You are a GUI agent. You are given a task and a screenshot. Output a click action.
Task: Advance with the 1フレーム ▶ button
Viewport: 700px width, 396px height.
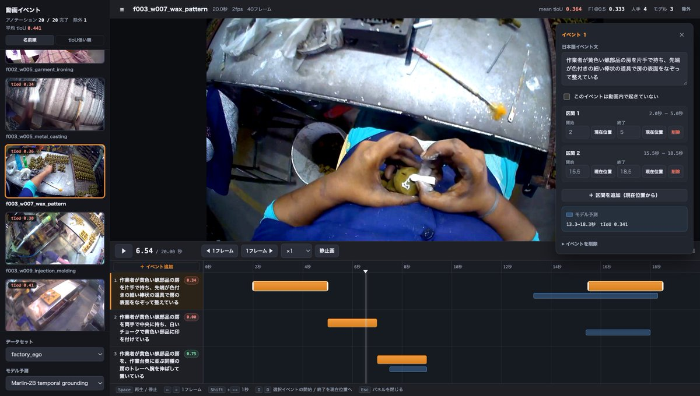(260, 251)
